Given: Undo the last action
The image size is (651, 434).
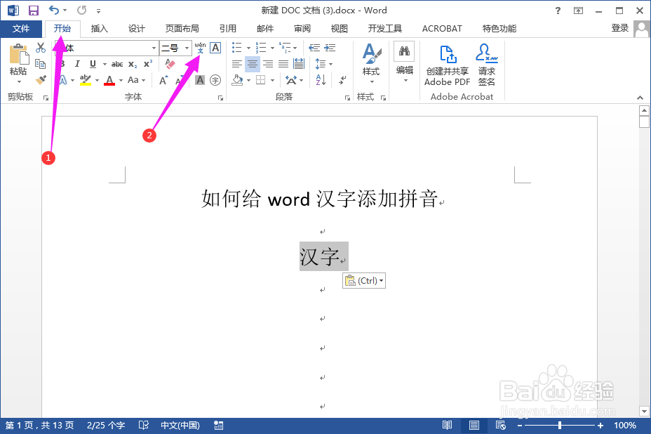Looking at the screenshot, I should tap(54, 10).
